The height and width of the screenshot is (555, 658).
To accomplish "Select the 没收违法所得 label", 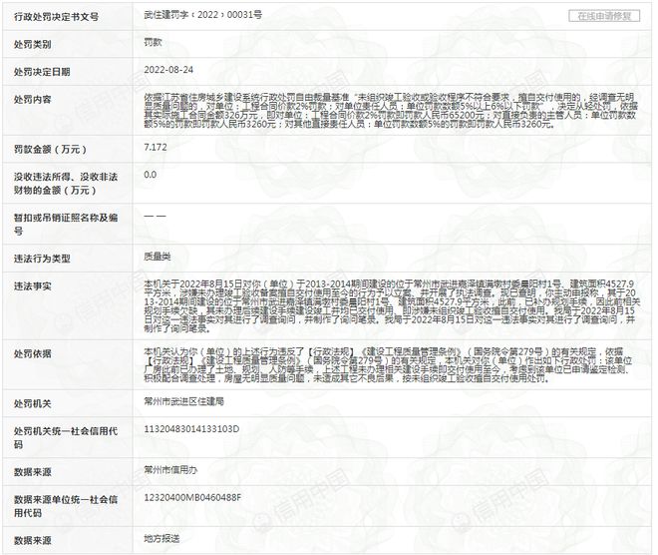I will (66, 184).
